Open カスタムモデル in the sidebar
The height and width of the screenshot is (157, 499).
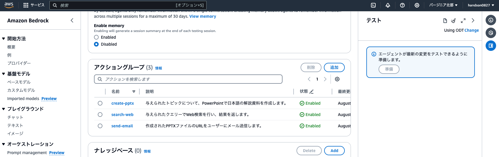(x=21, y=90)
